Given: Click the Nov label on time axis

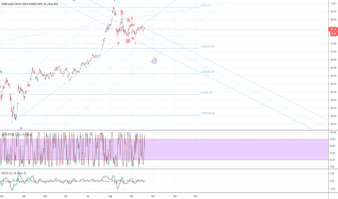Looking at the screenshot, I should pyautogui.click(x=175, y=196).
